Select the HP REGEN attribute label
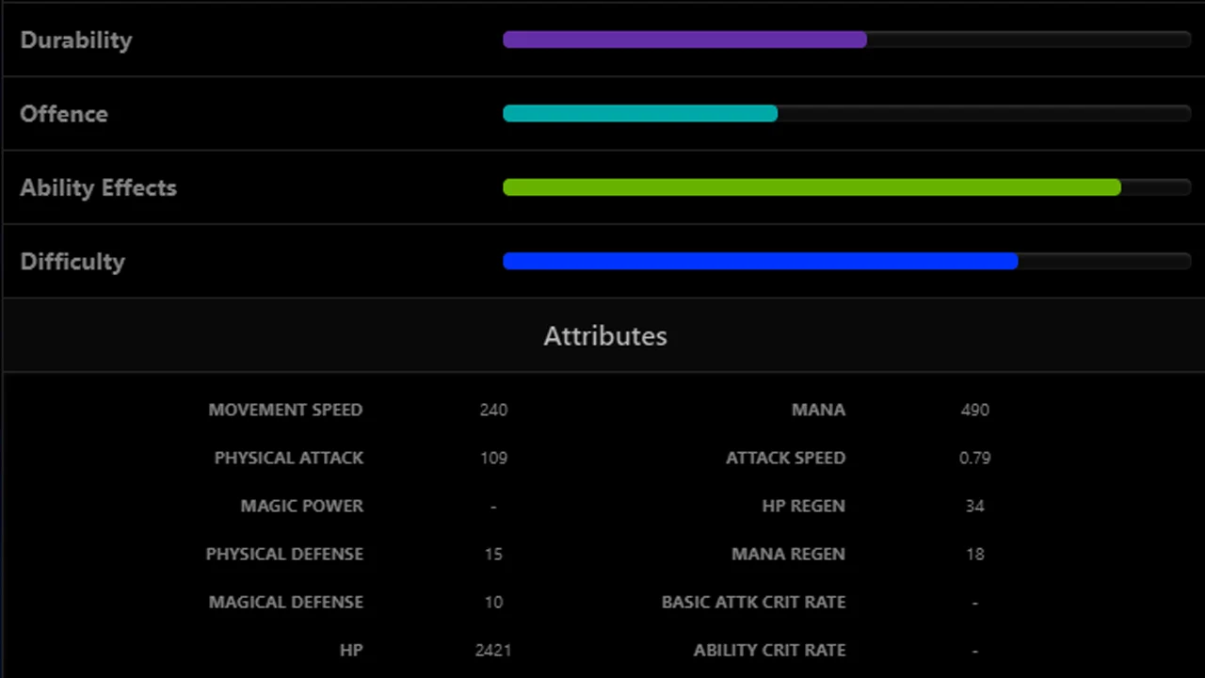Image resolution: width=1205 pixels, height=678 pixels. (804, 506)
